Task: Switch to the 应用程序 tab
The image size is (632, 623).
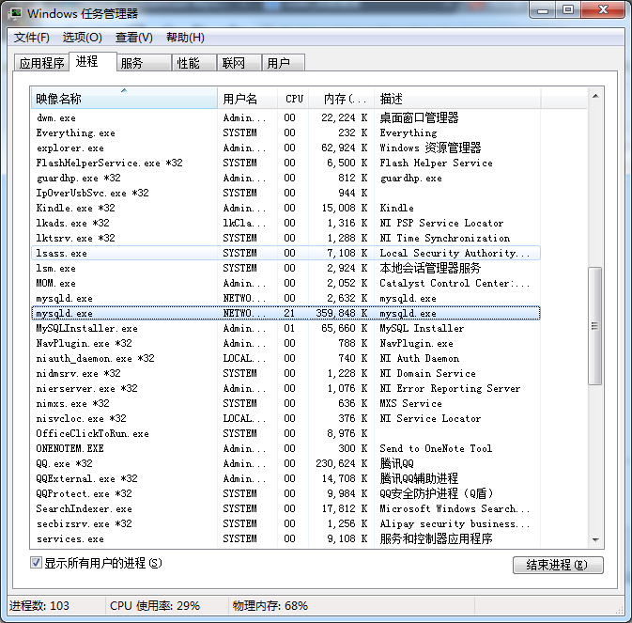Action: point(41,63)
